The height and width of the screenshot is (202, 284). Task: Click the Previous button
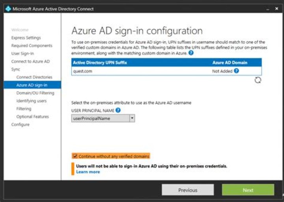click(x=188, y=190)
